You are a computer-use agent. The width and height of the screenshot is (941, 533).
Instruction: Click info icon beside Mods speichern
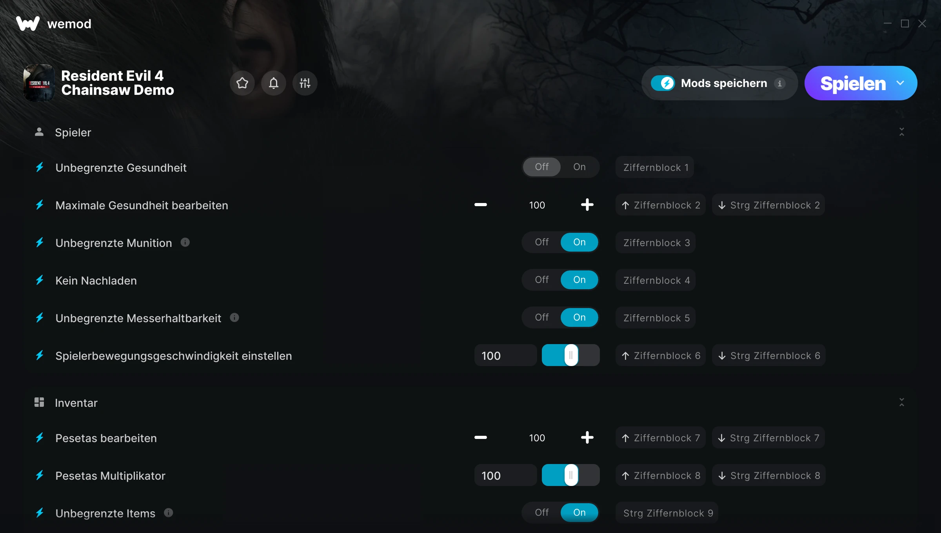pos(780,83)
